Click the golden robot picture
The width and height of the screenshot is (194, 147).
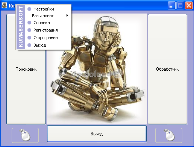(97, 69)
